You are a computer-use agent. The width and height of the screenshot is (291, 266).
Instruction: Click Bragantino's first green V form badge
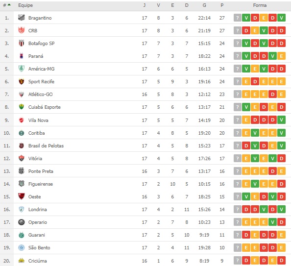coord(246,18)
